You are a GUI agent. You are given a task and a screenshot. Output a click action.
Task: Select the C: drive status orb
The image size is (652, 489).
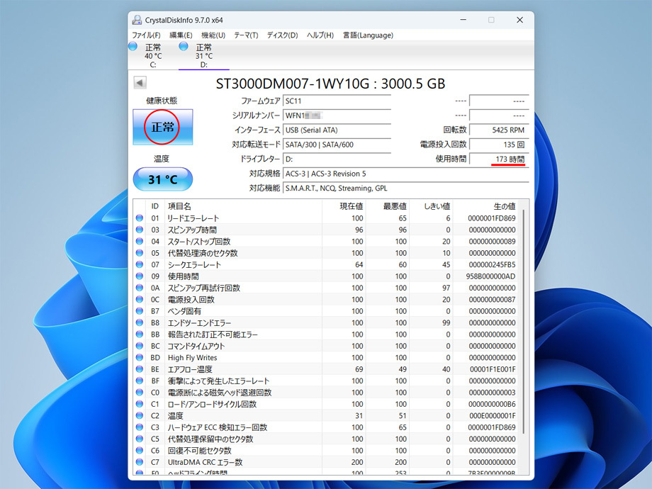point(133,46)
